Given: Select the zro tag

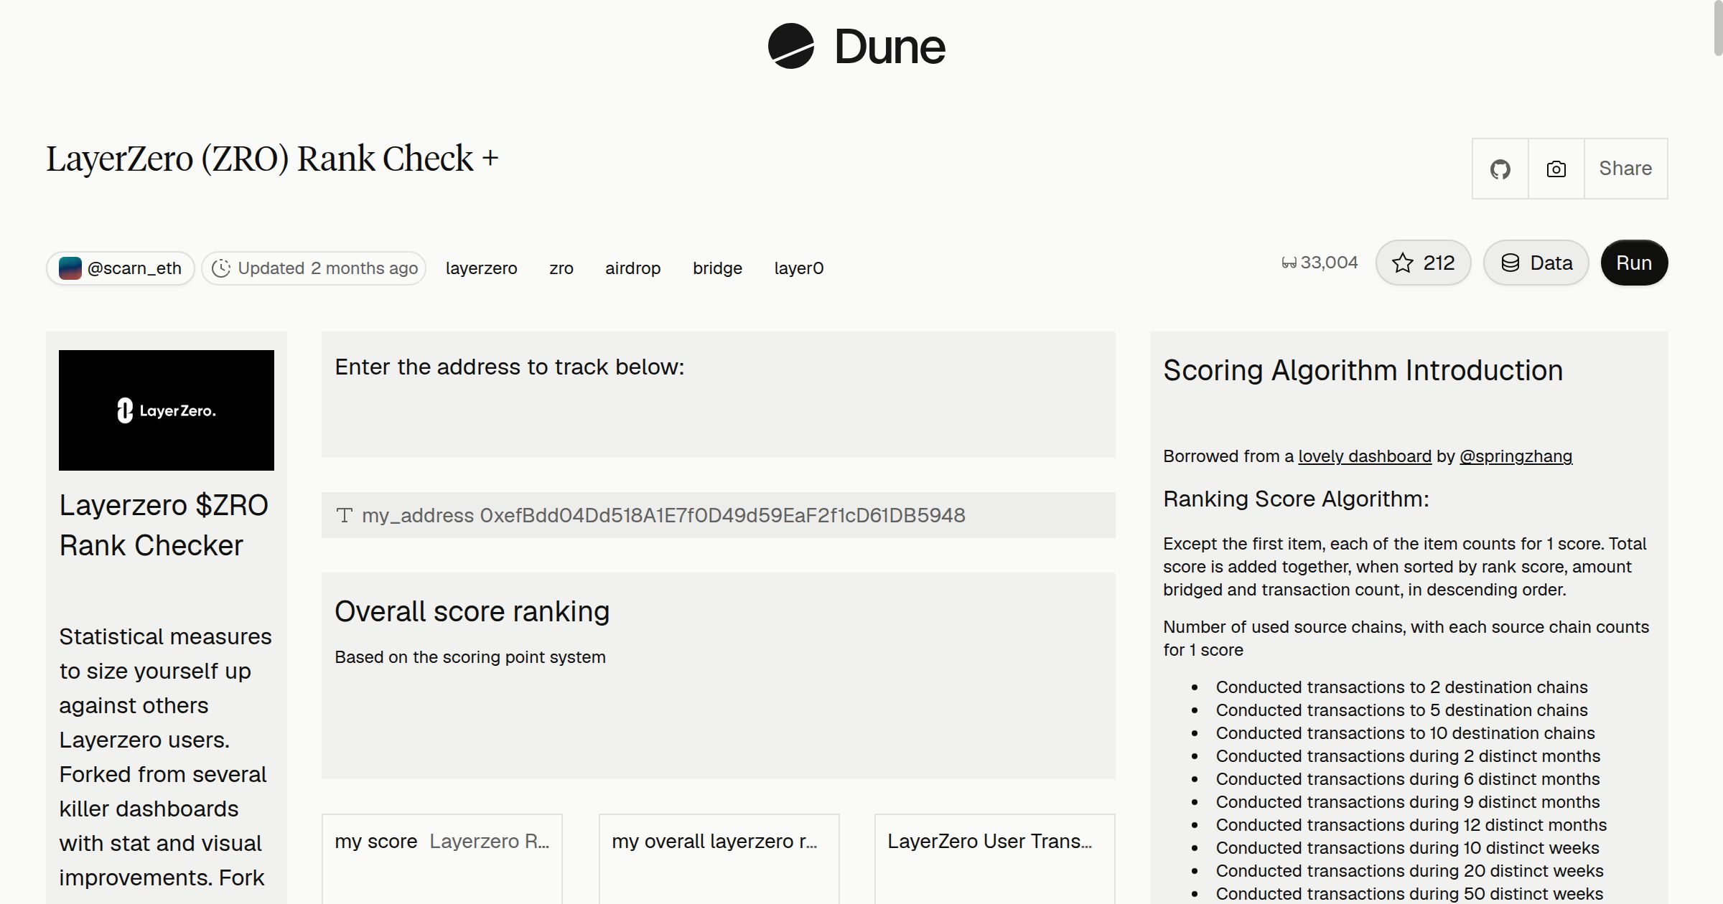Looking at the screenshot, I should (x=561, y=268).
